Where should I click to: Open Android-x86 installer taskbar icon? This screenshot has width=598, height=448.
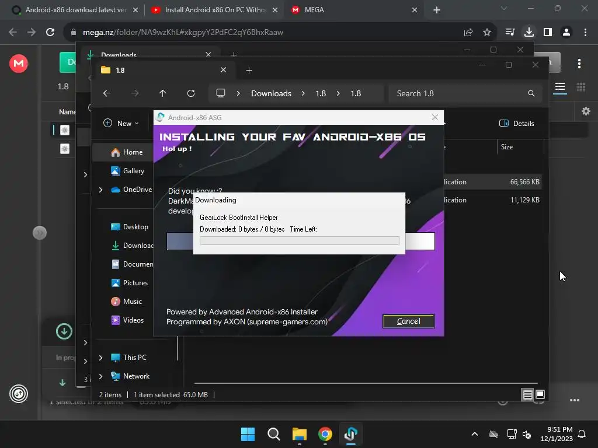coord(351,434)
